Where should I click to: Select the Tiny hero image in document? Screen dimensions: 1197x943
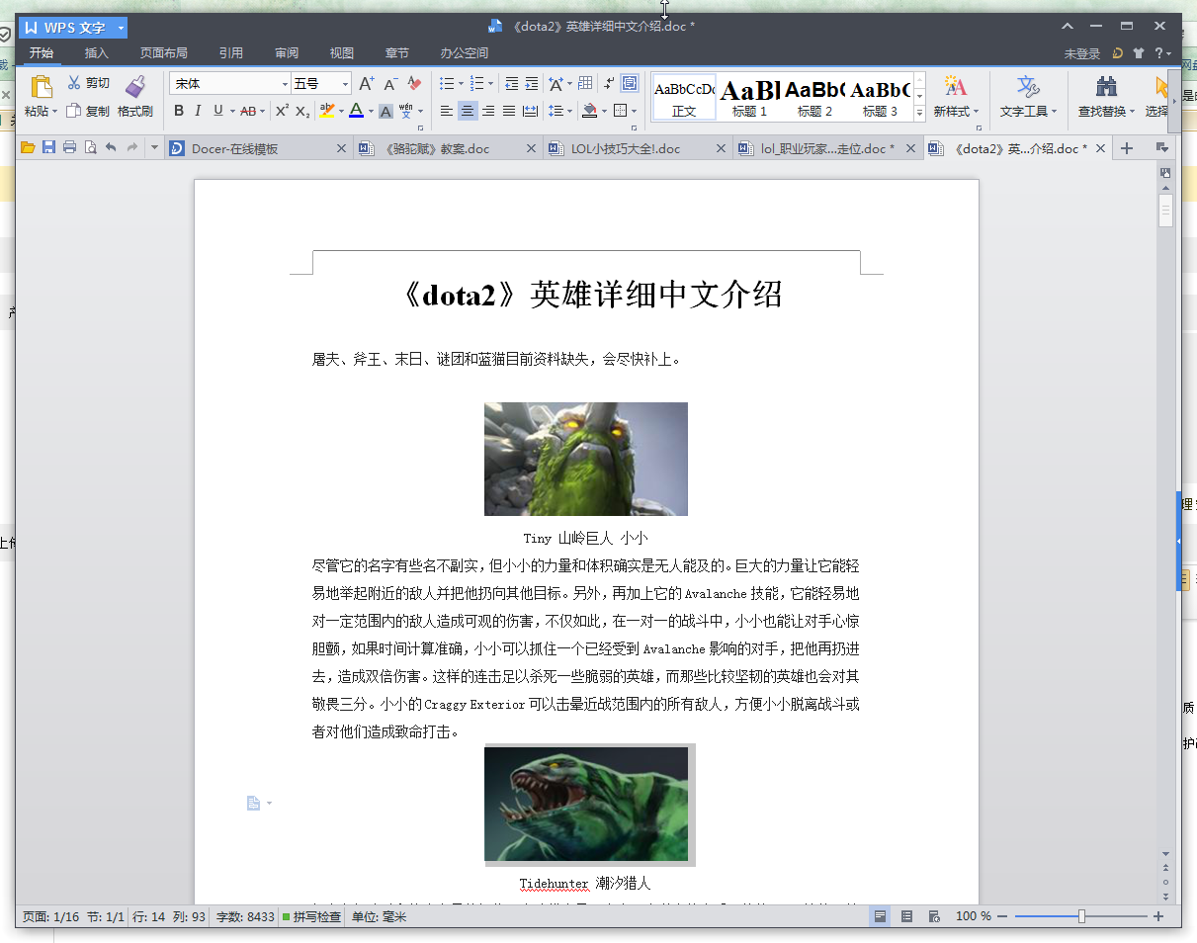coord(586,459)
